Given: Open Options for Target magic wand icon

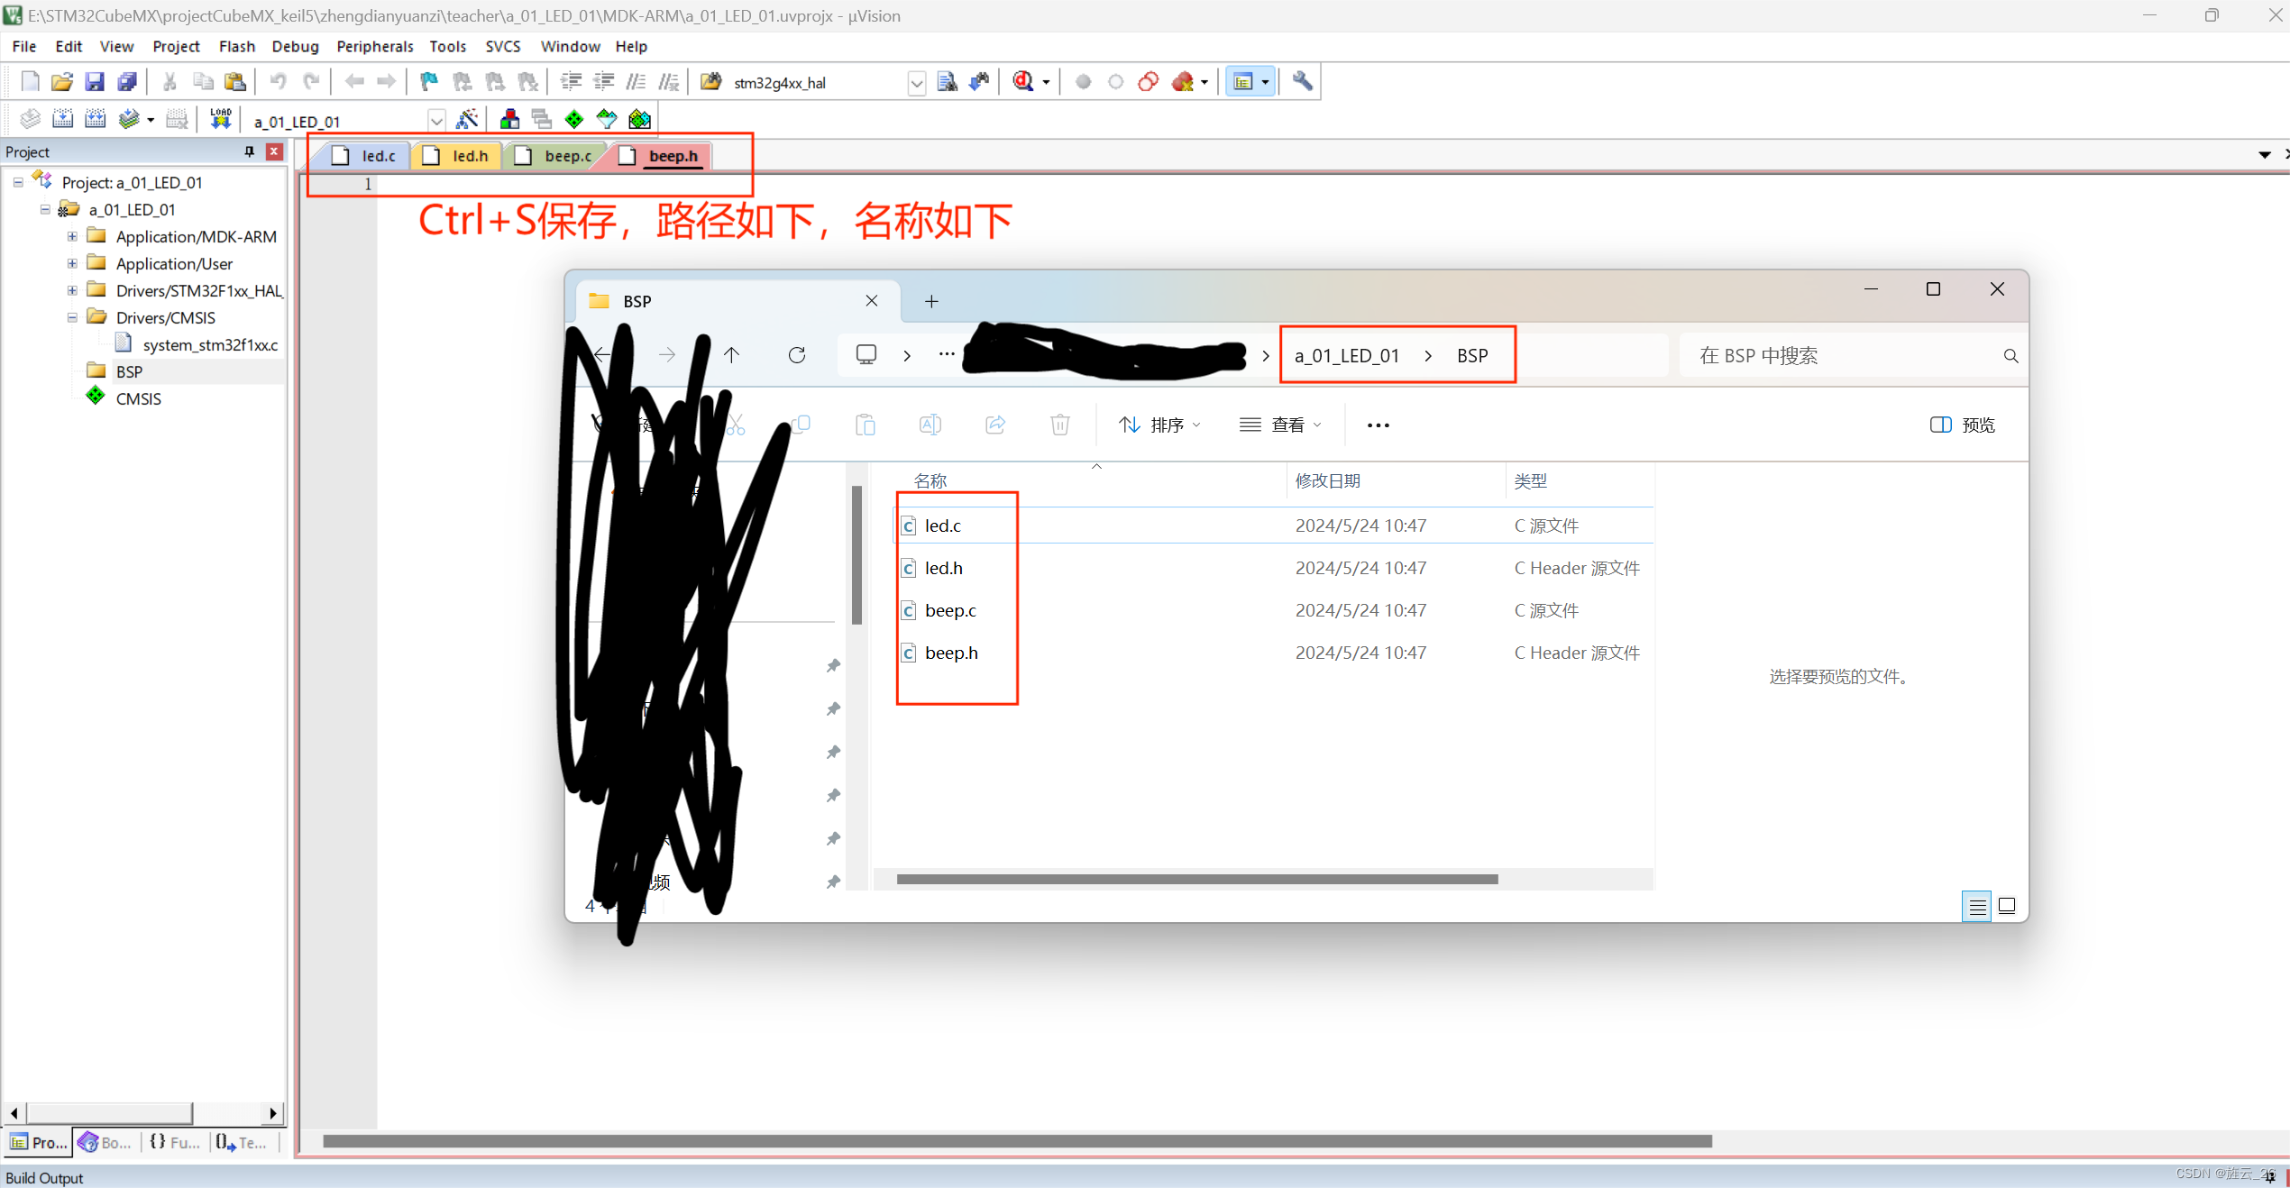Looking at the screenshot, I should (x=467, y=119).
